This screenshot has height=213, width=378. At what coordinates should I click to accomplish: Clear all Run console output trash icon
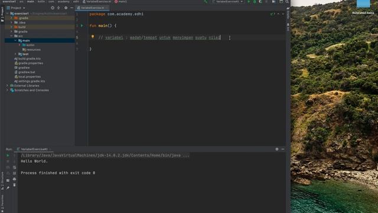point(14,185)
